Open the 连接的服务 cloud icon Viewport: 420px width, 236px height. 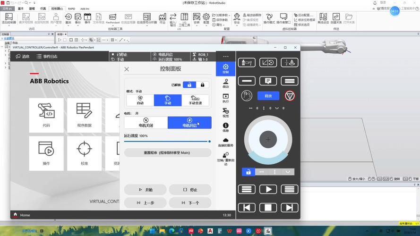pyautogui.click(x=225, y=142)
